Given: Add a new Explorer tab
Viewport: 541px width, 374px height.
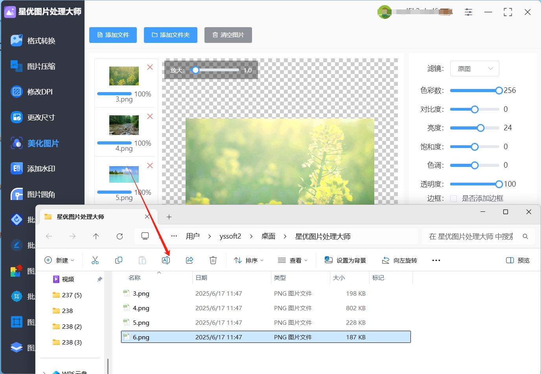Looking at the screenshot, I should pyautogui.click(x=169, y=217).
